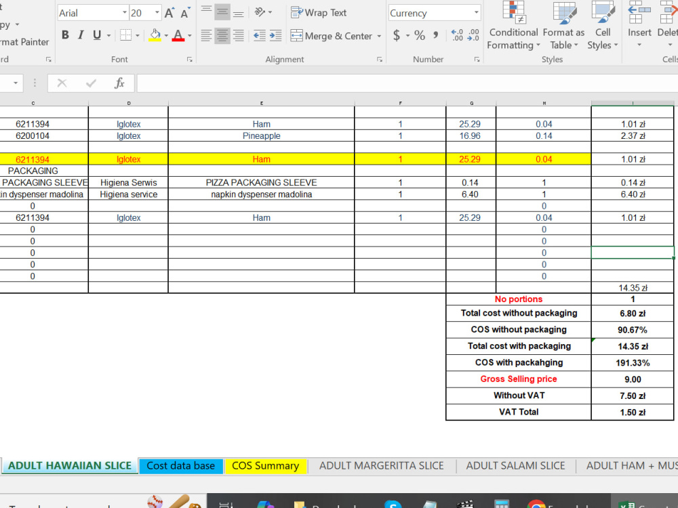Expand Fill Color dropdown arrow
678x508 pixels.
(x=166, y=35)
